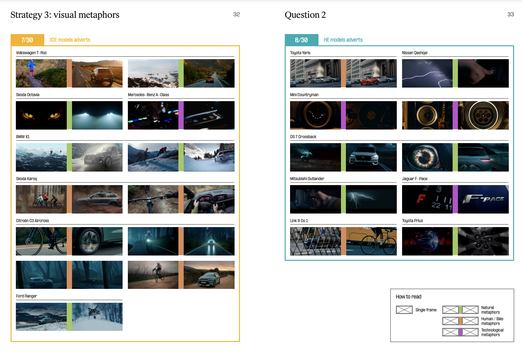
Task: Open the eye close-up DS 7 thumbnail
Action: [x=427, y=157]
